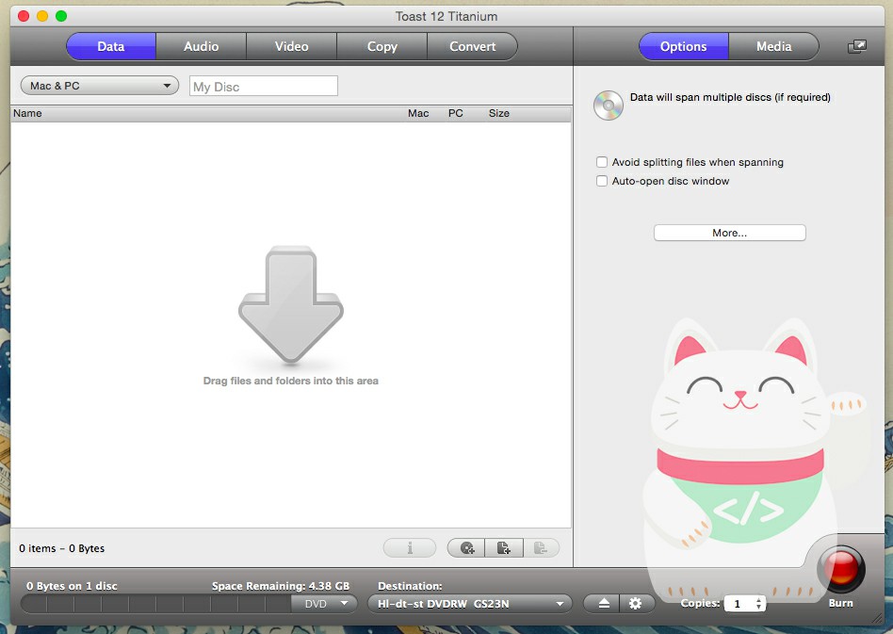Viewport: 893px width, 634px height.
Task: Click the Copies stepper arrows
Action: click(x=758, y=603)
